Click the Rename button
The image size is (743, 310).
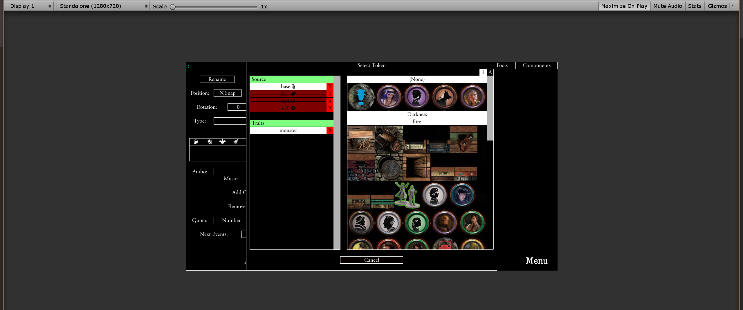pos(217,79)
